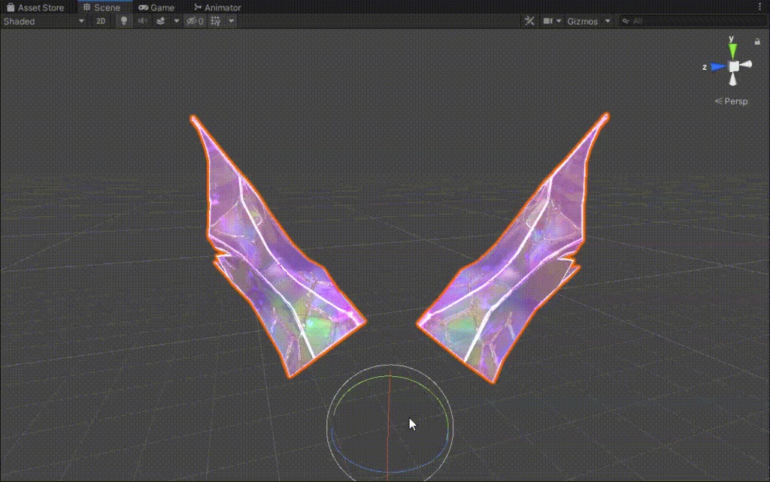Image resolution: width=770 pixels, height=482 pixels.
Task: Click the hidden objects eye icon showing 0
Action: coord(194,21)
